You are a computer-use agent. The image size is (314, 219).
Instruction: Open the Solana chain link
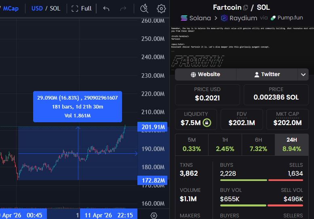point(200,18)
